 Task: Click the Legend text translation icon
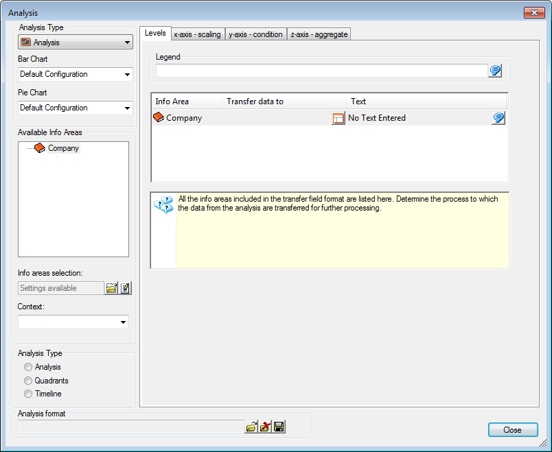tap(495, 71)
